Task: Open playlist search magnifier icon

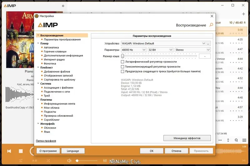Action: pyautogui.click(x=236, y=140)
